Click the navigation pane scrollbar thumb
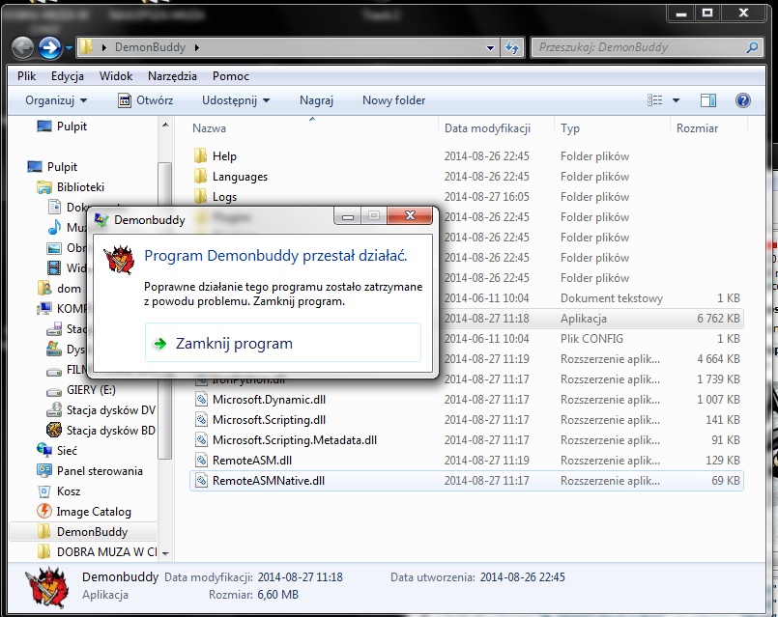The width and height of the screenshot is (778, 617). pos(164,310)
